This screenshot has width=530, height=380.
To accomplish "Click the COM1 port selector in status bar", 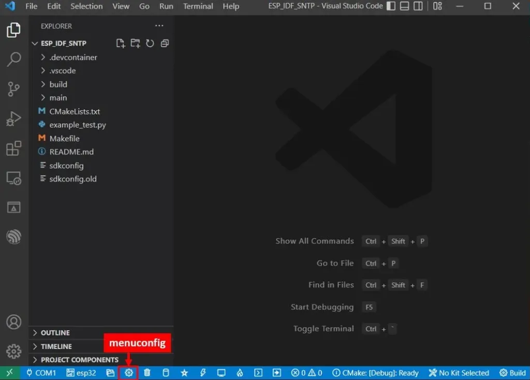I will [x=41, y=373].
